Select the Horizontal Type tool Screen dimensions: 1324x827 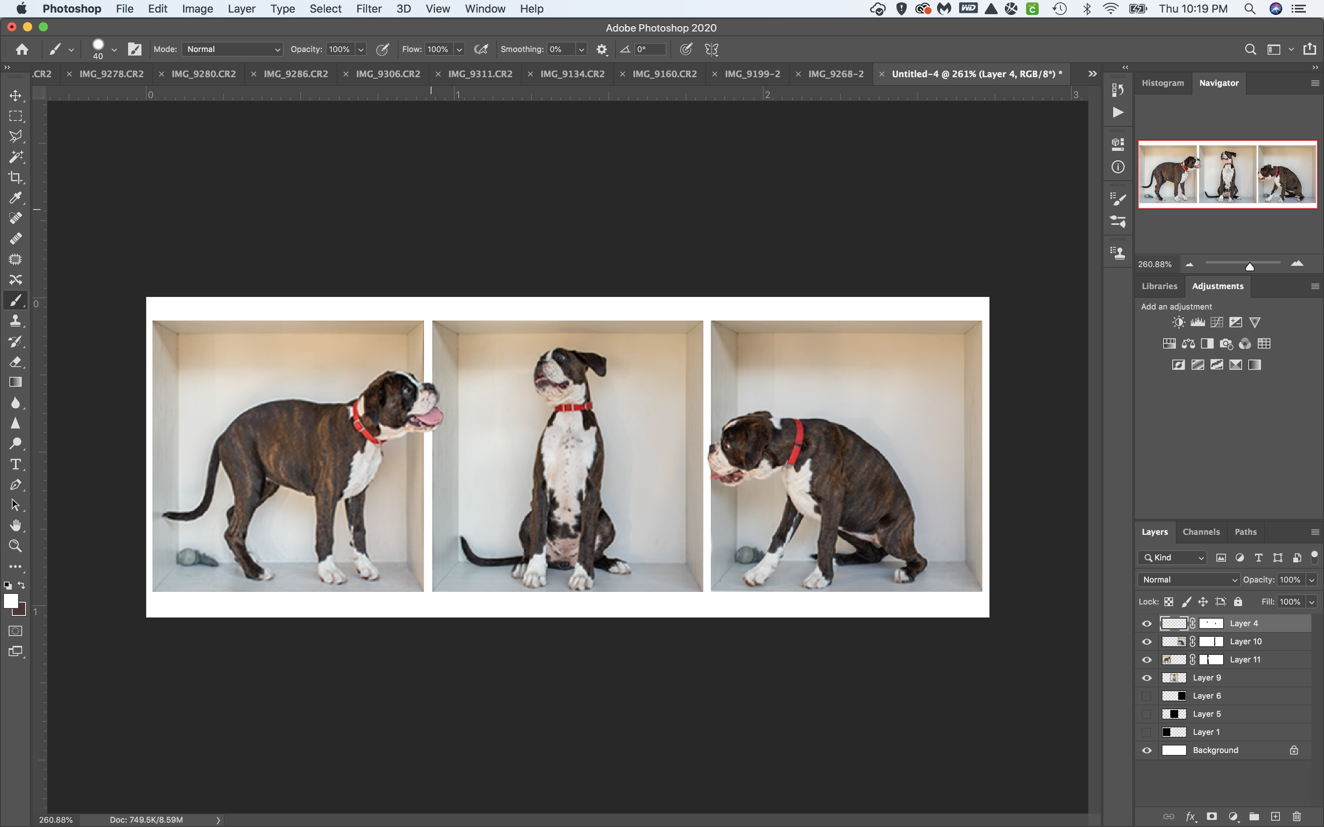tap(15, 464)
